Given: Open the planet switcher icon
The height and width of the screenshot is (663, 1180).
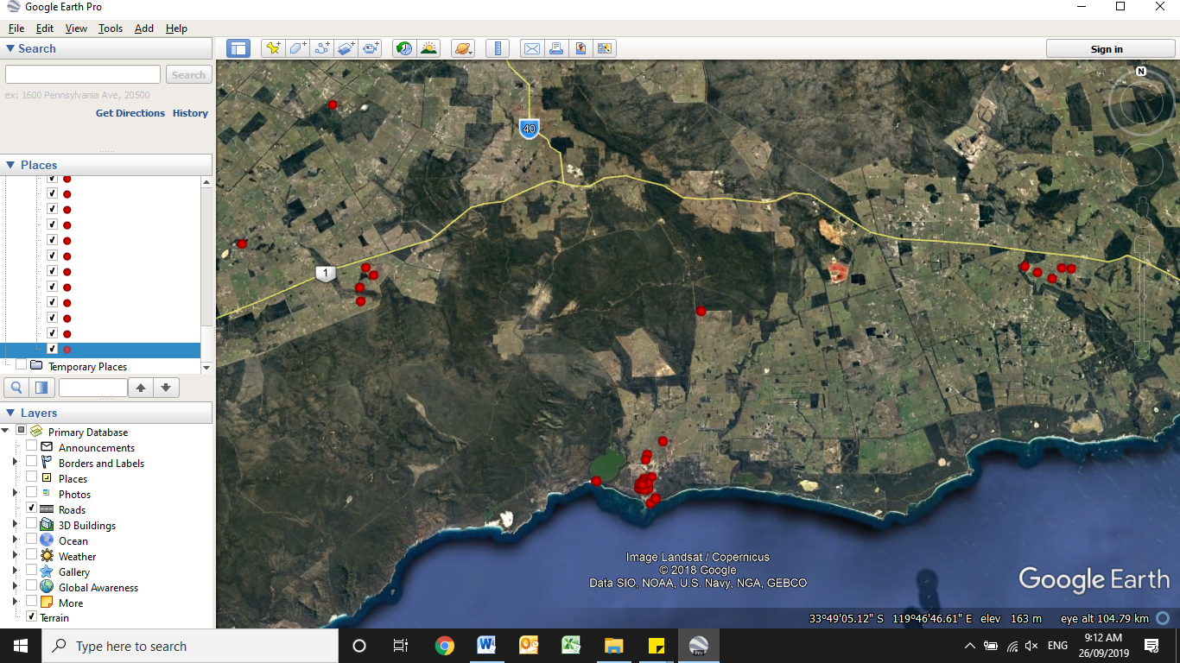Looking at the screenshot, I should [x=463, y=48].
